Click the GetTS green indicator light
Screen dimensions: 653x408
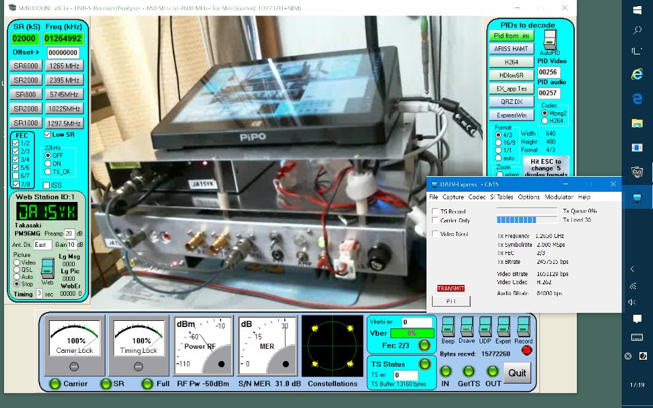pyautogui.click(x=469, y=371)
